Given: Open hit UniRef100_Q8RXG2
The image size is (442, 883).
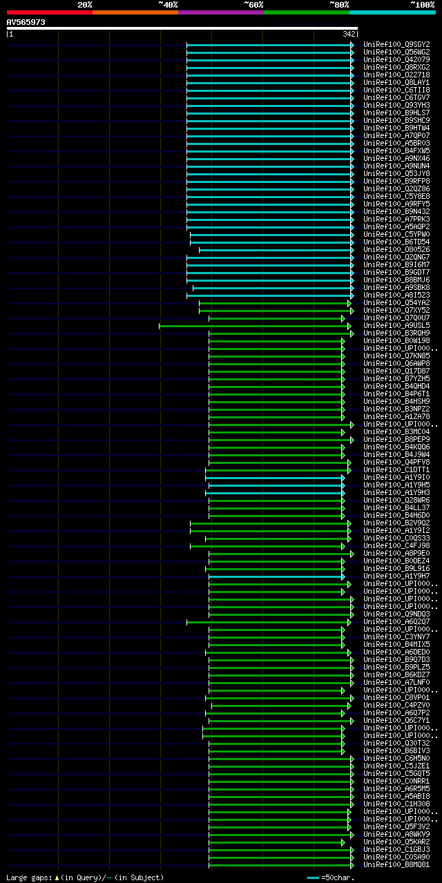Looking at the screenshot, I should click(x=396, y=67).
